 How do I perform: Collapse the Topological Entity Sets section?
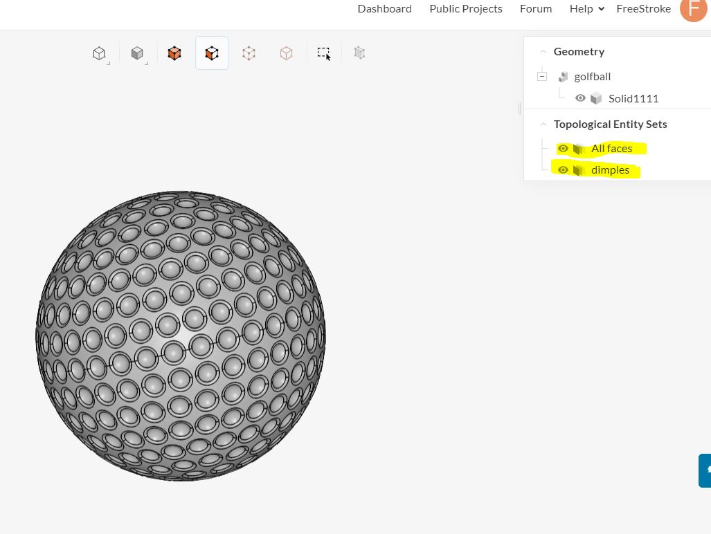point(543,124)
